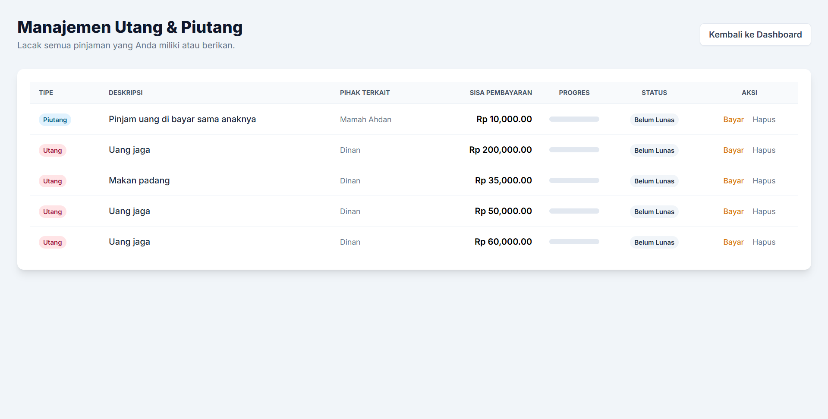Click the STATUS column header
The image size is (828, 419).
pos(654,93)
